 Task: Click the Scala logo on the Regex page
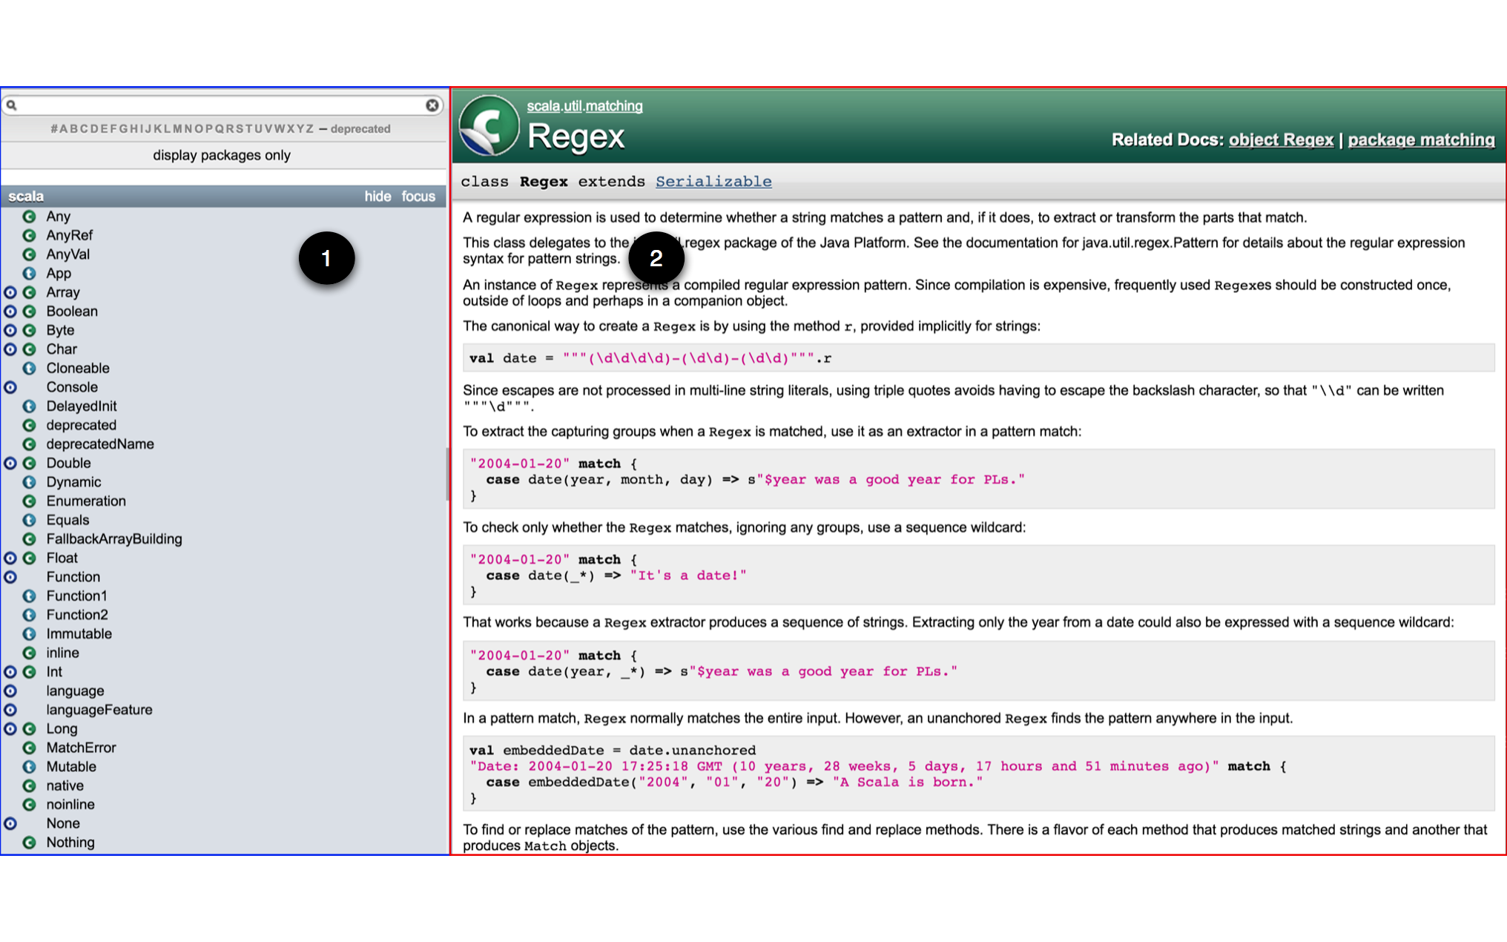point(489,125)
